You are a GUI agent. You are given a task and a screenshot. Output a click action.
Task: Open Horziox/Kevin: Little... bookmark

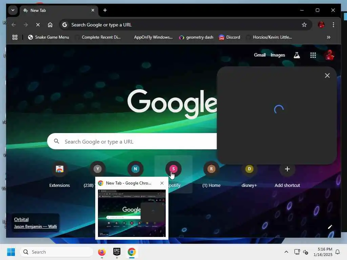point(269,37)
